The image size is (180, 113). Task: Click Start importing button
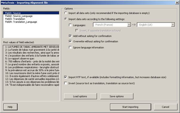[131, 107]
